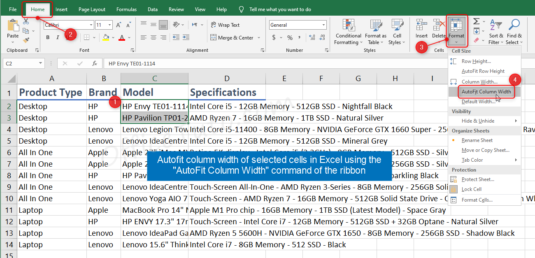Open the Calibri font name dropdown
The image size is (535, 258).
coord(91,25)
